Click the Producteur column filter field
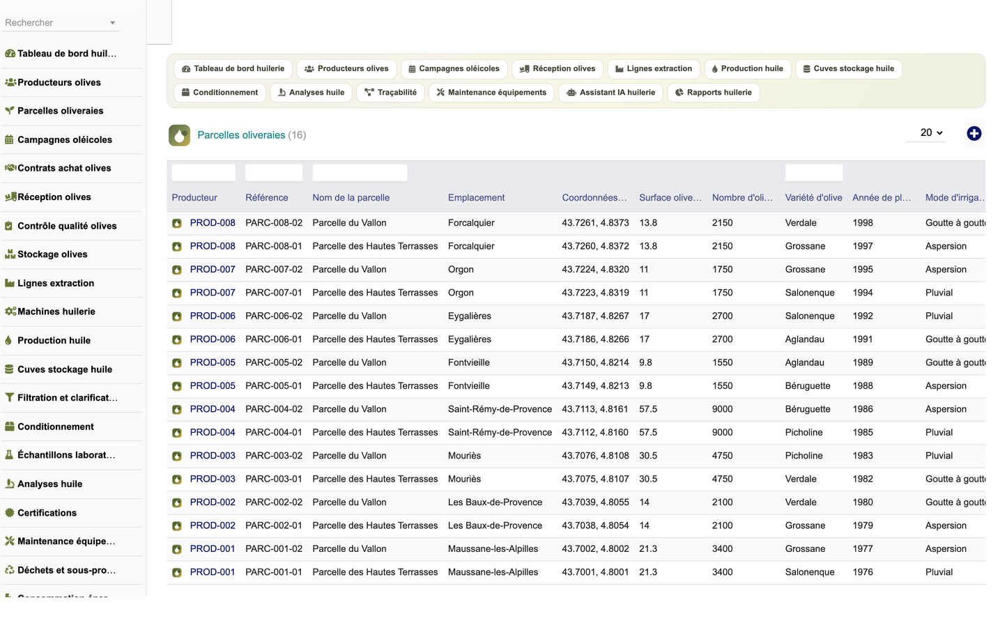The width and height of the screenshot is (1007, 623). point(203,173)
